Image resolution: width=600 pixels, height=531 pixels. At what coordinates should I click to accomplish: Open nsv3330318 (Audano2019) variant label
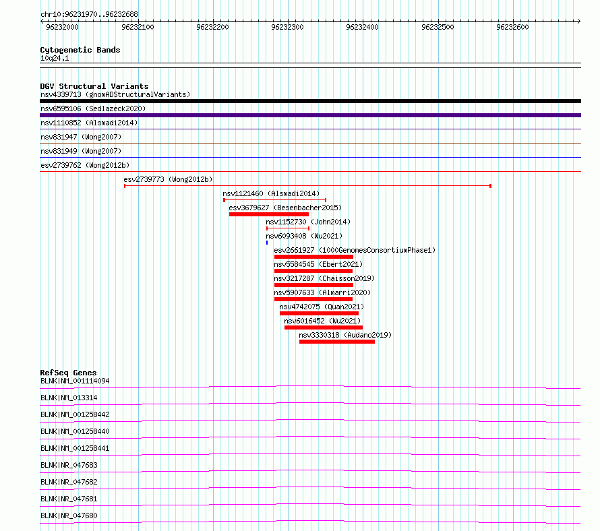(345, 335)
